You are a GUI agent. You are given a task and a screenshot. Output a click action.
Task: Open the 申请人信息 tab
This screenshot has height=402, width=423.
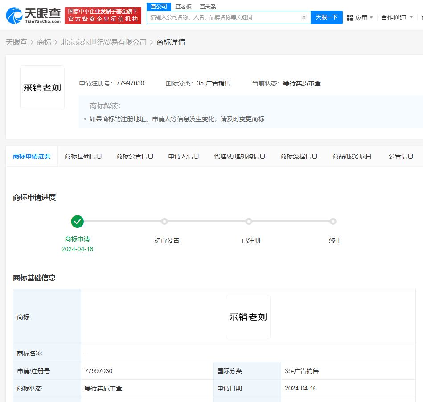[x=183, y=156]
